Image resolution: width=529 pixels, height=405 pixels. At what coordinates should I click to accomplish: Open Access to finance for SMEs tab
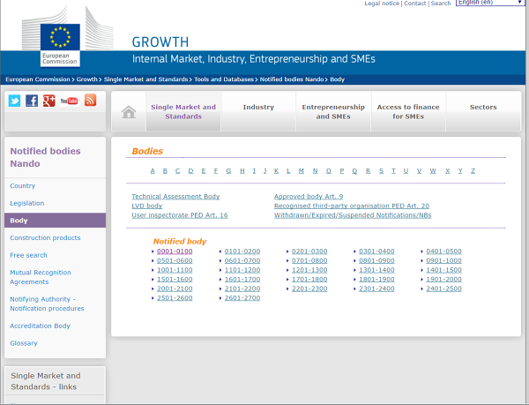coord(408,111)
